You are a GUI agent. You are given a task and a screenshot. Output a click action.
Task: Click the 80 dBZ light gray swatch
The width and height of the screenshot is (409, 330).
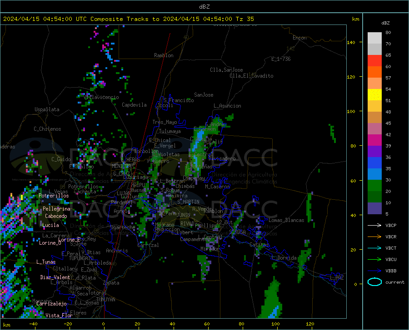click(x=374, y=38)
